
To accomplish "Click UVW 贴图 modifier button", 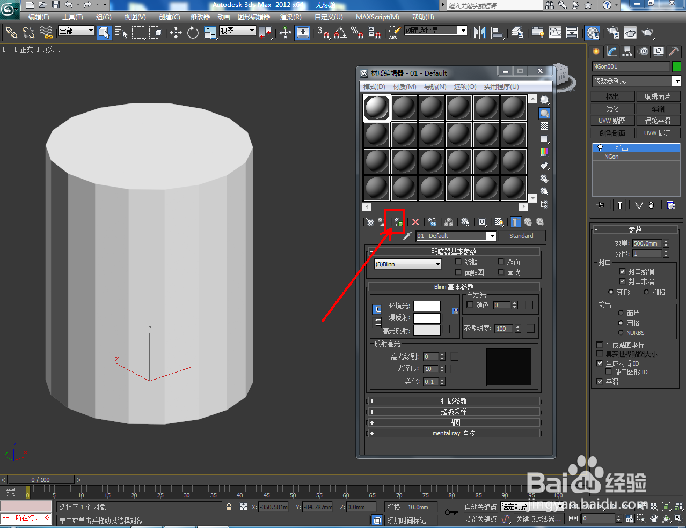I will click(x=612, y=121).
